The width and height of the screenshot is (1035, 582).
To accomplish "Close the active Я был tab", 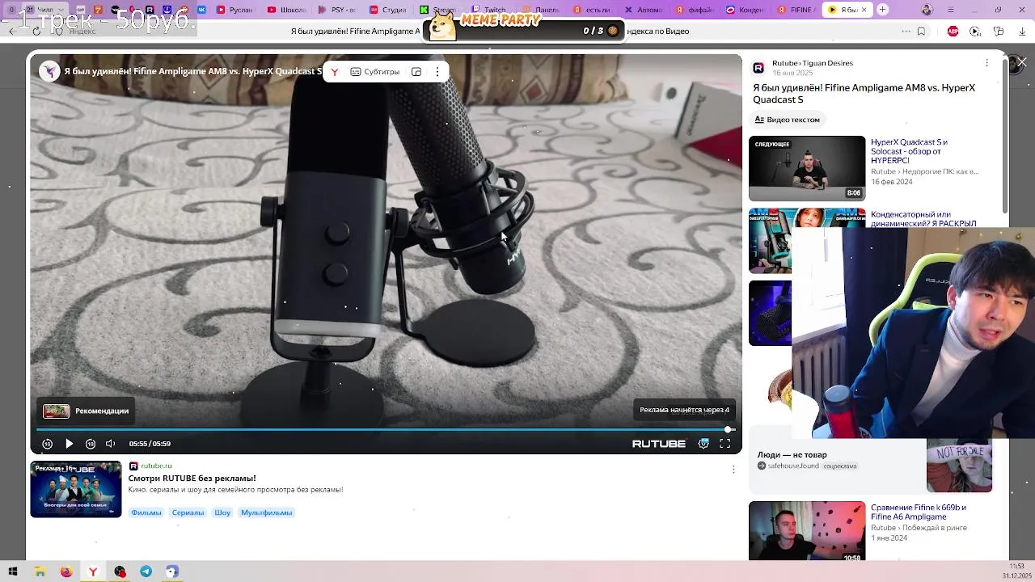I will (864, 10).
